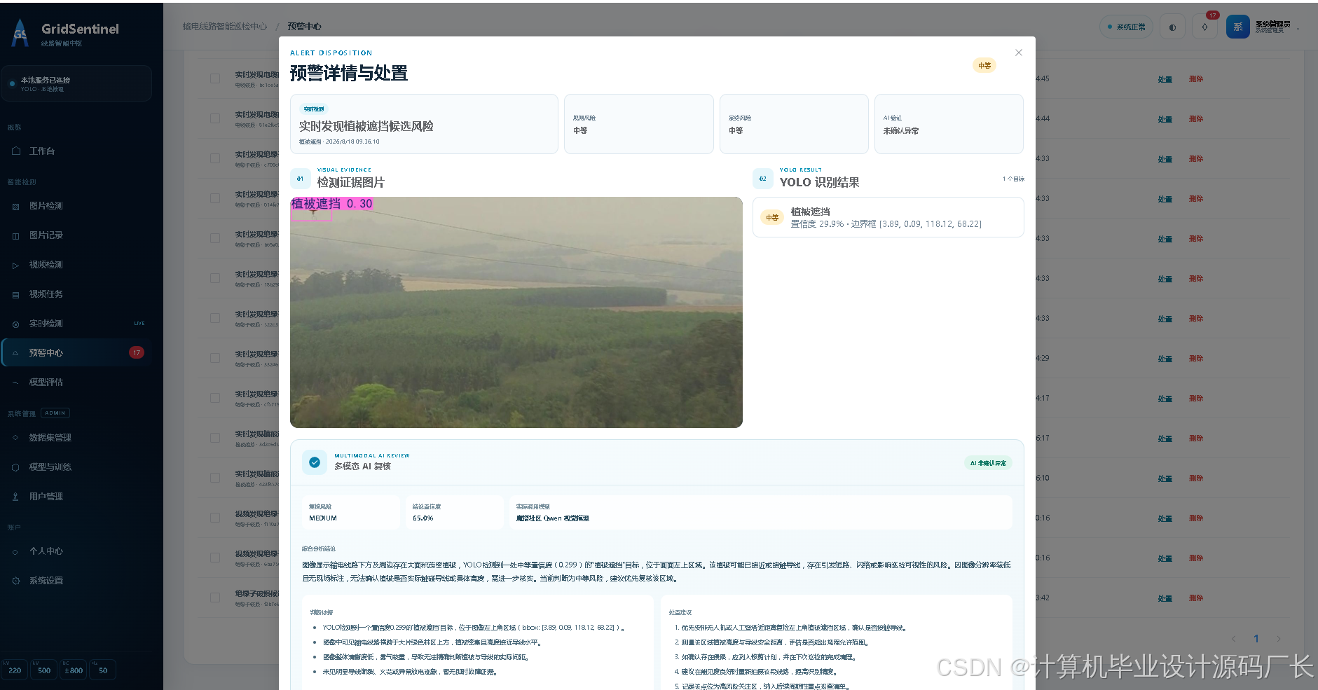Click the ±800 DC indicator
The height and width of the screenshot is (690, 1318).
(74, 670)
